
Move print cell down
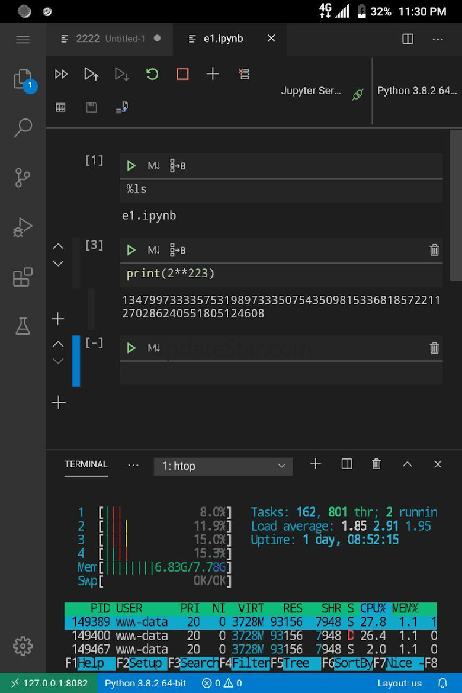[58, 264]
